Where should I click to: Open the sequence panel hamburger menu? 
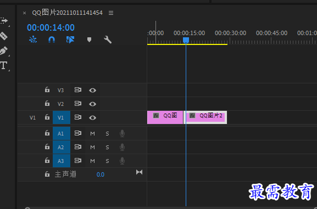pos(111,13)
